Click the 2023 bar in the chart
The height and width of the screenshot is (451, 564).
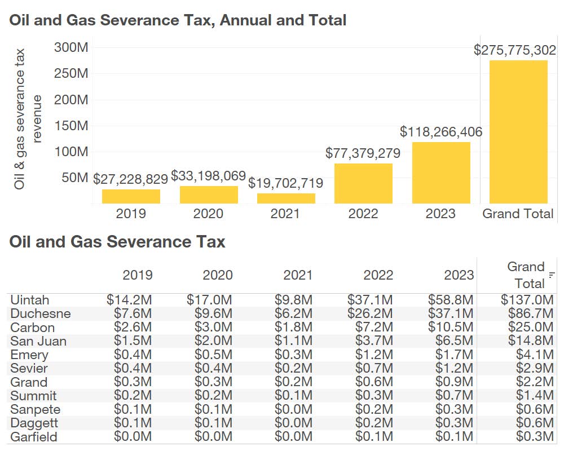(441, 173)
